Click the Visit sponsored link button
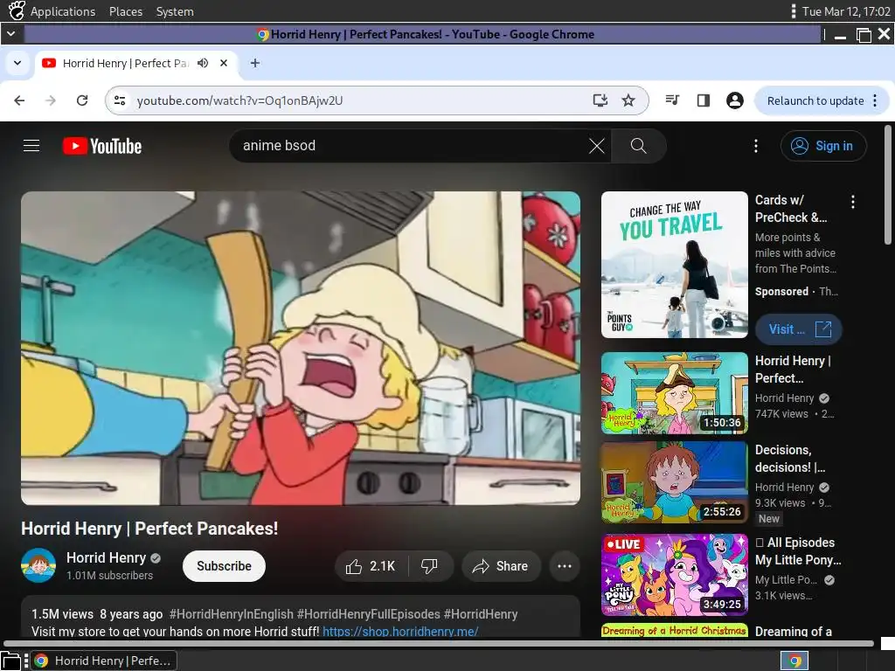The image size is (895, 671). tap(799, 329)
